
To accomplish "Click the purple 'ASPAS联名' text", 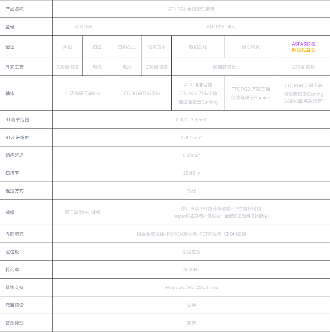I will point(303,44).
